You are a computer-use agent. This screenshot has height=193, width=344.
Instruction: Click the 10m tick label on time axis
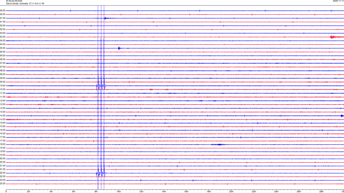coord(119,192)
